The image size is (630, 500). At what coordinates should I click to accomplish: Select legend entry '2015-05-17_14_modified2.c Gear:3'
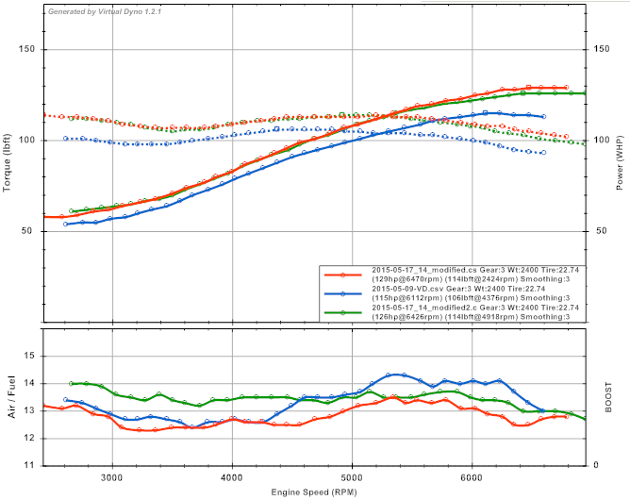[439, 308]
